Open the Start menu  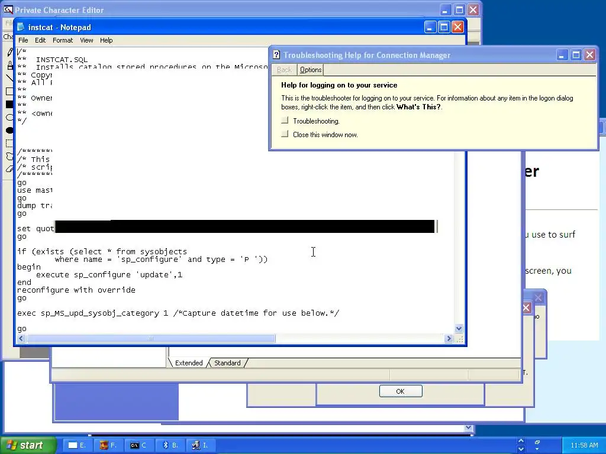tap(28, 445)
